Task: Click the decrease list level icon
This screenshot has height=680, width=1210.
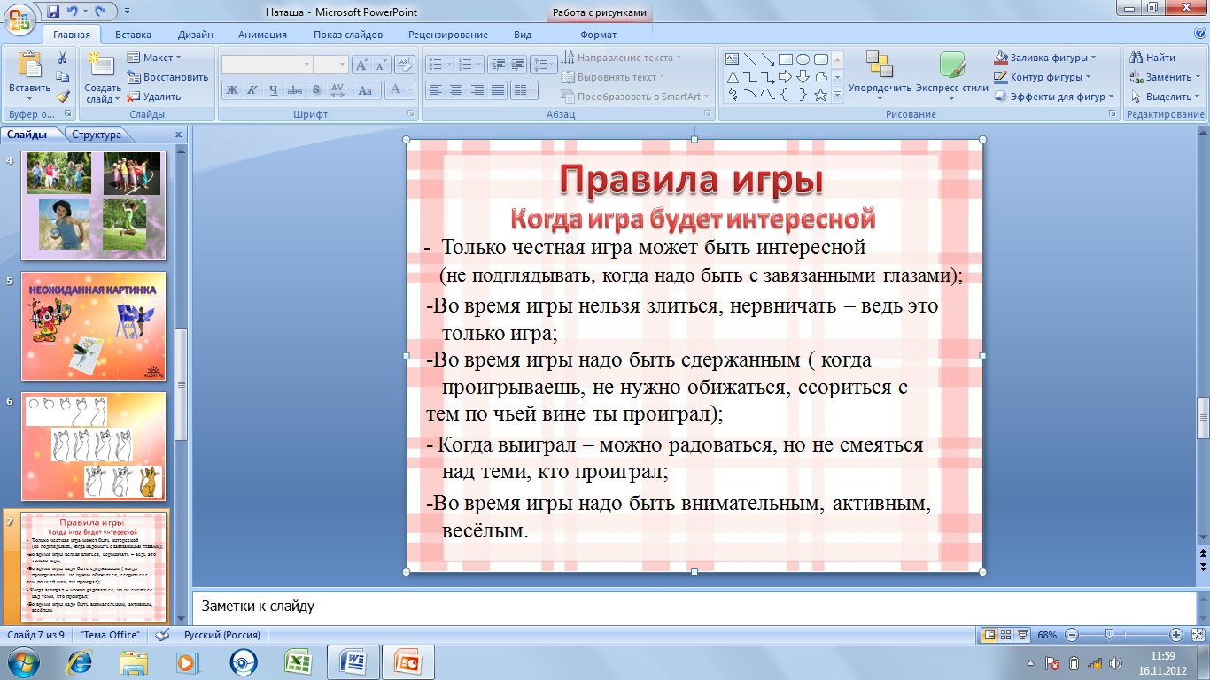Action: [x=496, y=64]
